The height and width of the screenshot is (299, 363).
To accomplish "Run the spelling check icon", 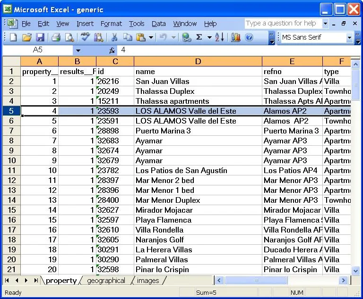I will click(x=85, y=37).
